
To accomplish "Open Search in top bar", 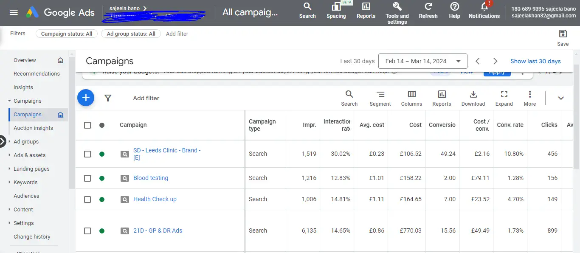I will [x=307, y=11].
